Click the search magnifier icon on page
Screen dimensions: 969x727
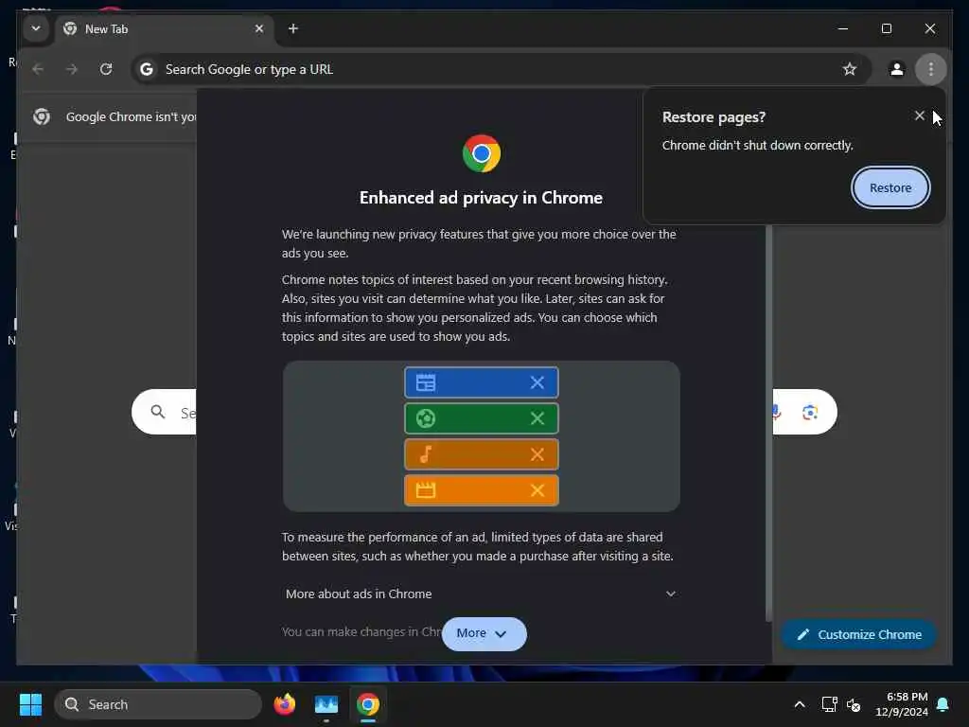158,412
